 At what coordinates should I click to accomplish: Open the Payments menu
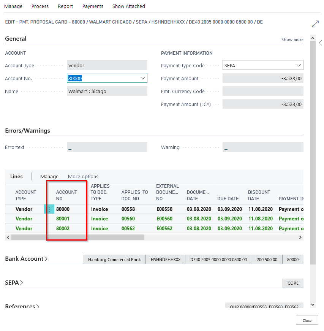click(x=93, y=6)
